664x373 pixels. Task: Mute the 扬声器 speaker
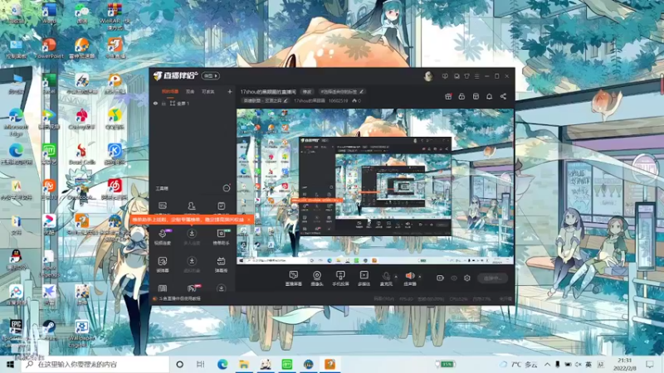[x=409, y=276]
